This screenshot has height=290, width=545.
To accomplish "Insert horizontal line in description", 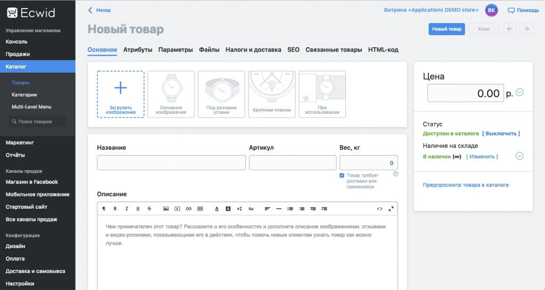I will coord(279,209).
